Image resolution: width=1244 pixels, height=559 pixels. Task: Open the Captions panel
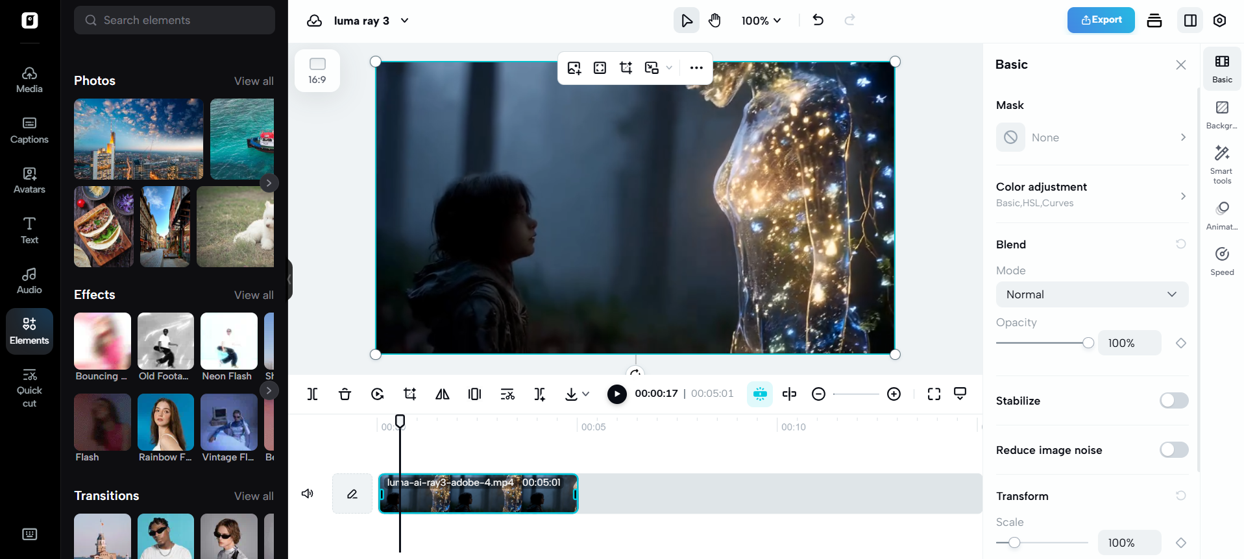29,130
